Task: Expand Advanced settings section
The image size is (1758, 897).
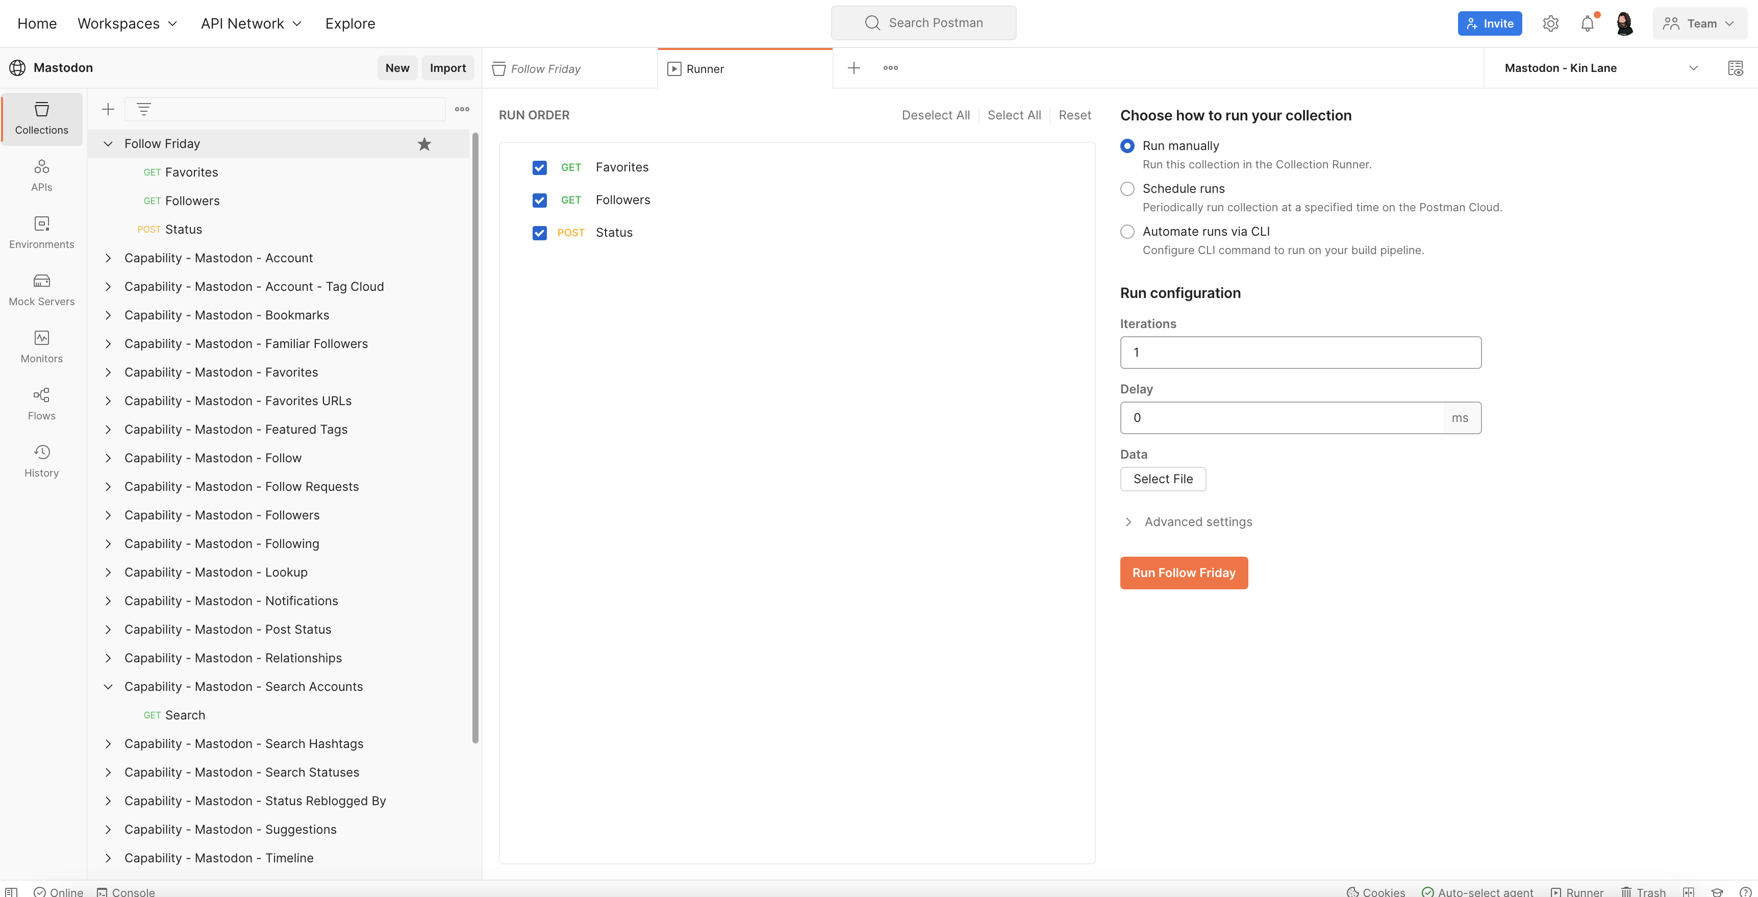Action: tap(1188, 521)
